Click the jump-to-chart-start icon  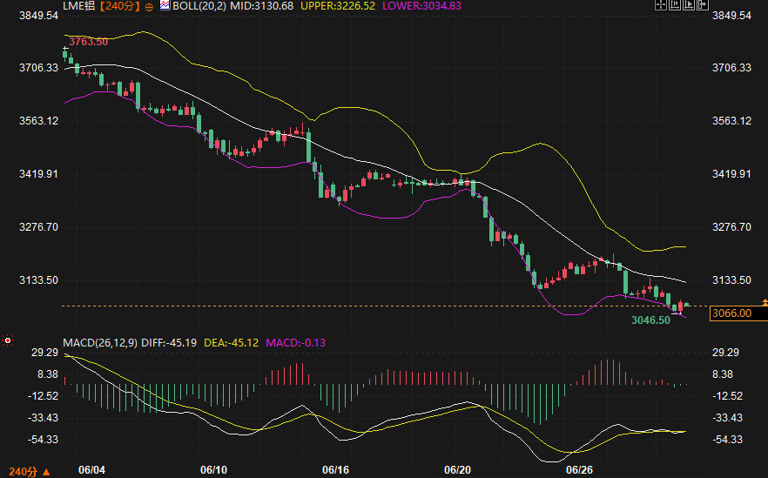pyautogui.click(x=675, y=4)
